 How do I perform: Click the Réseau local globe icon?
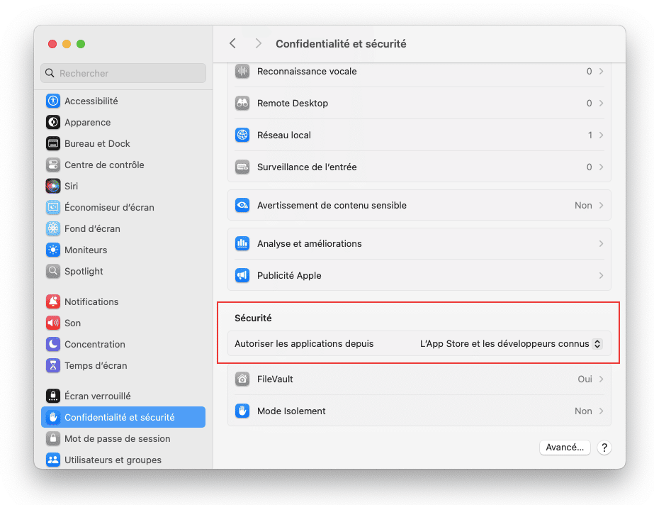[x=242, y=135]
